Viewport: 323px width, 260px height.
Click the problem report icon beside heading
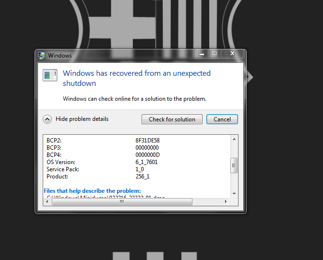click(x=49, y=75)
